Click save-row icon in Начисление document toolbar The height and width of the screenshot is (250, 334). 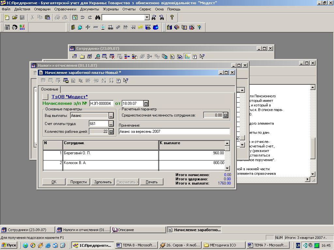(x=66, y=81)
